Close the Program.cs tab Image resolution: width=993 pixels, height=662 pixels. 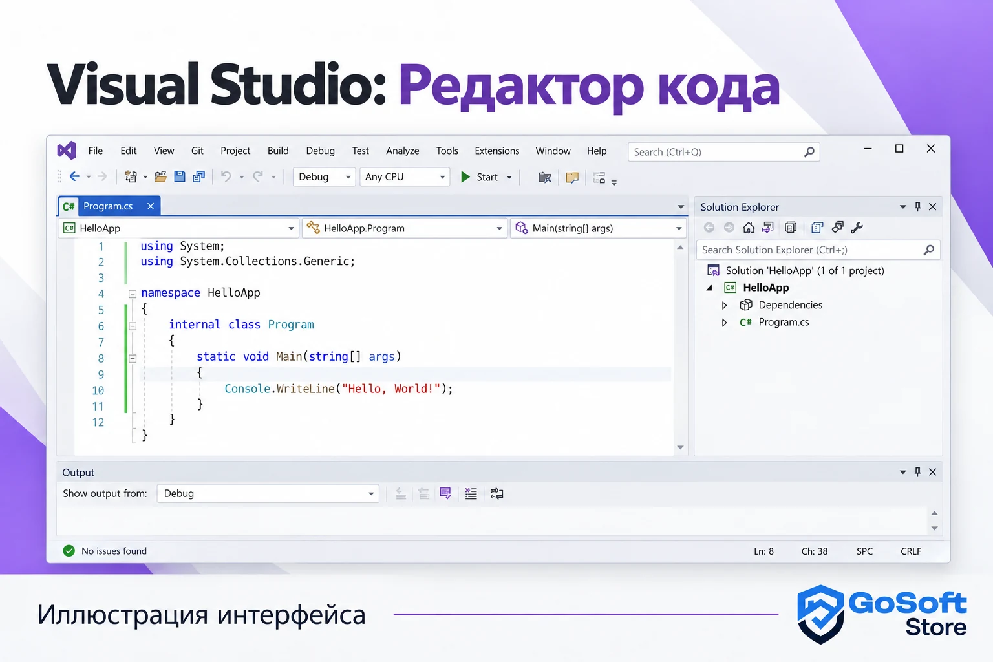pyautogui.click(x=151, y=206)
